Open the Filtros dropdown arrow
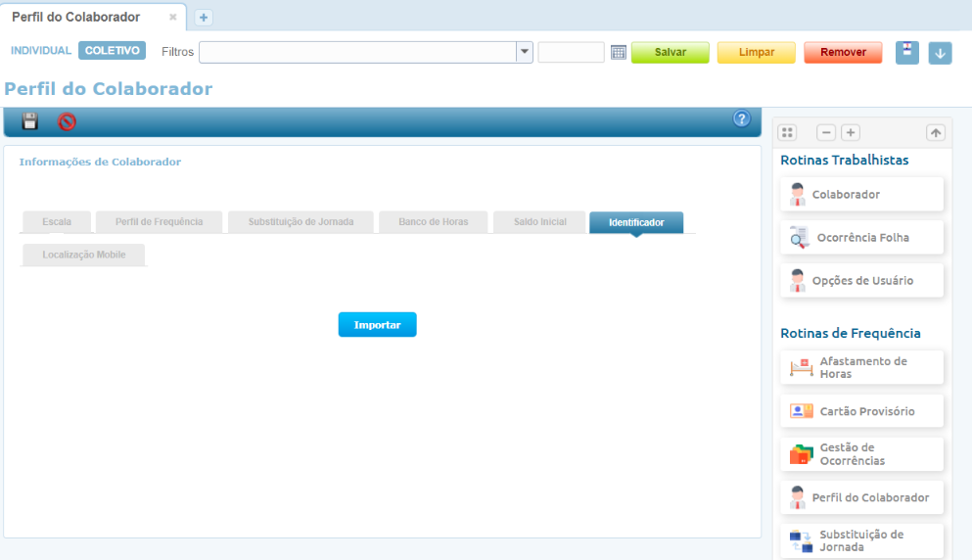 point(525,52)
